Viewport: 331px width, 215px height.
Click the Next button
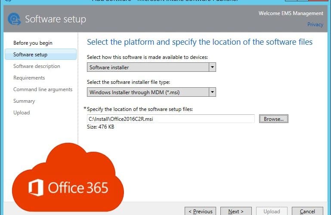pyautogui.click(x=236, y=211)
